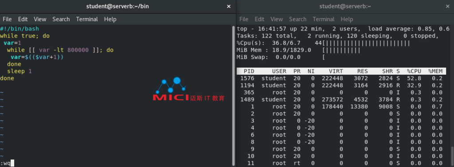Open Search menu in ~/bin terminal window
Viewport: 454px width, 167px height.
click(61, 19)
